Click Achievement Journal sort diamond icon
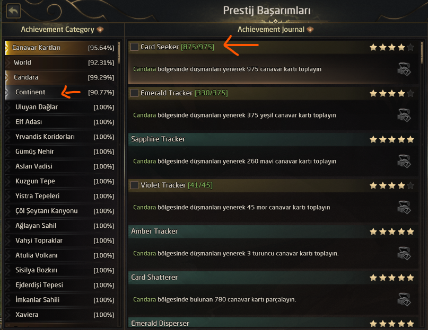This screenshot has height=330, width=428. (x=310, y=30)
